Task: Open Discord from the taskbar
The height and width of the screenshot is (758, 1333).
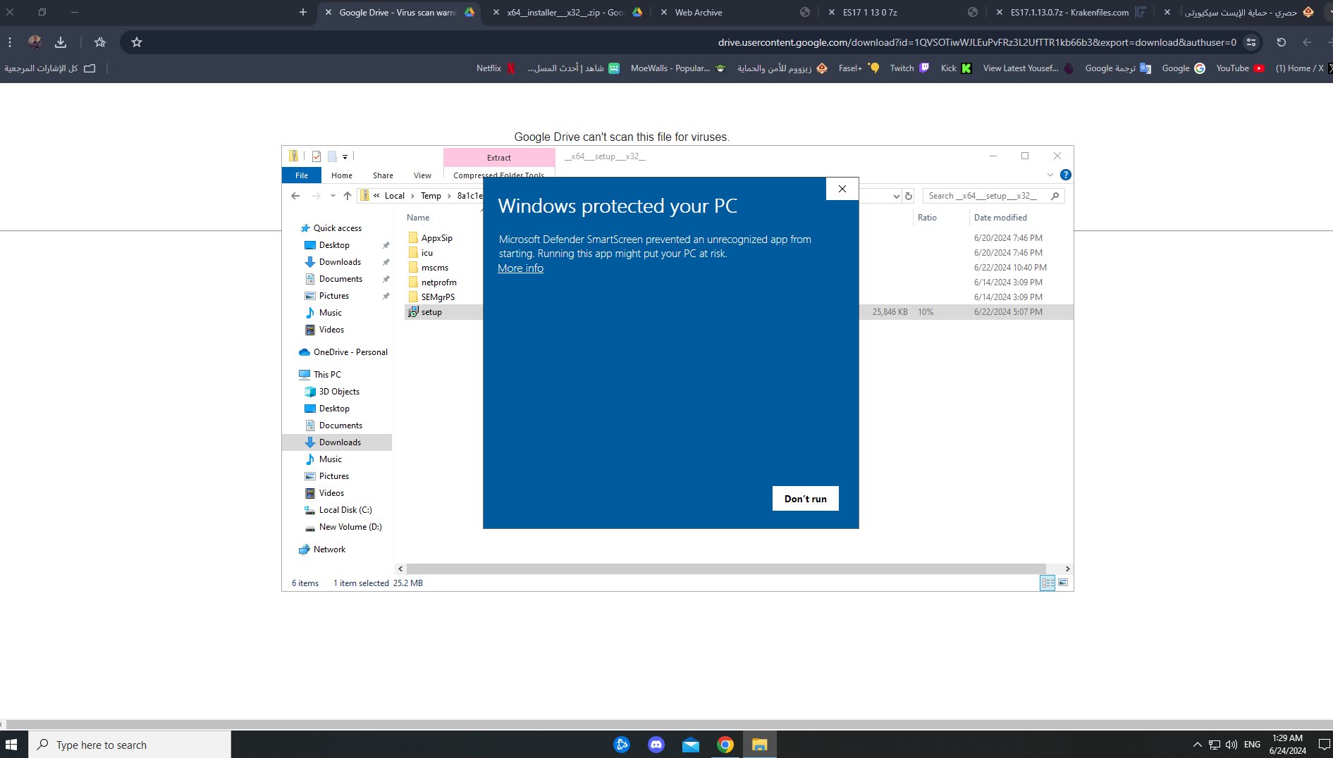Action: (x=656, y=745)
